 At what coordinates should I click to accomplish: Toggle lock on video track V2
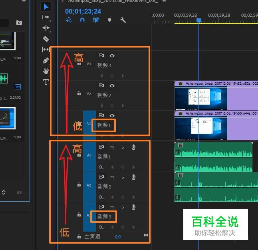(x=79, y=93)
